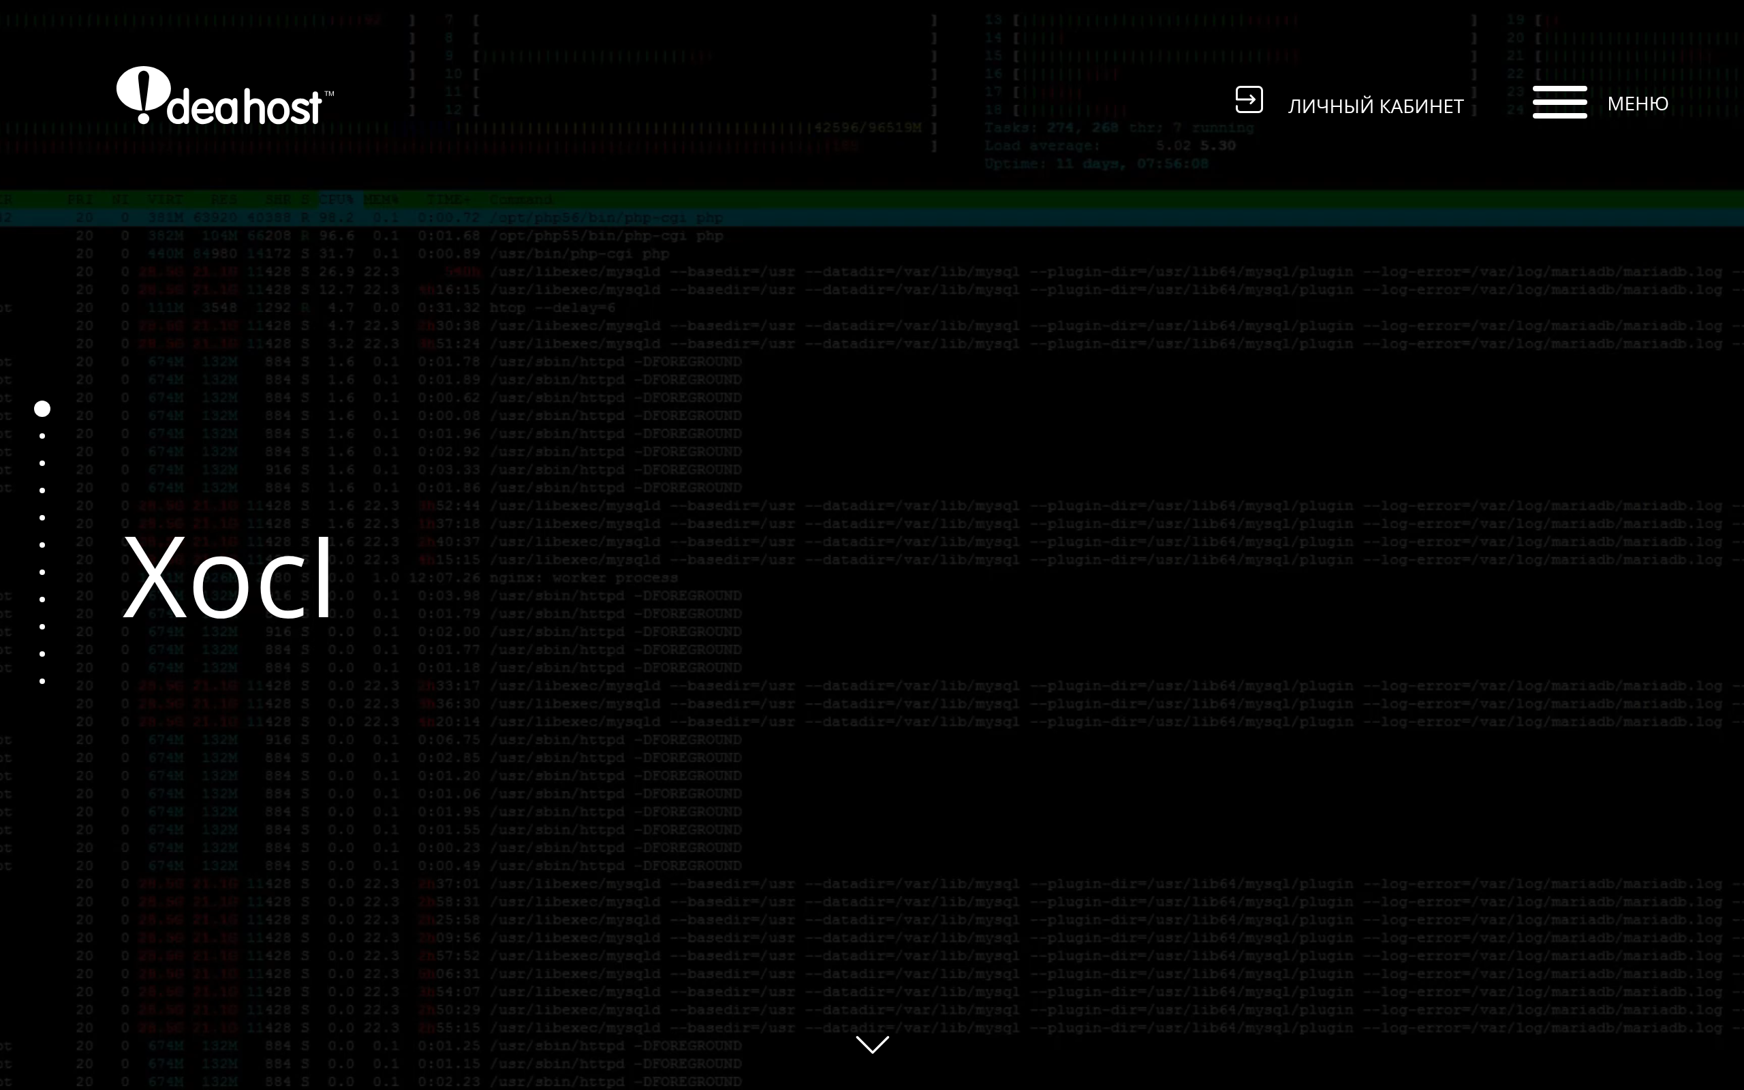1744x1090 pixels.
Task: Click the large 'Хосl' headline text
Action: click(x=228, y=578)
